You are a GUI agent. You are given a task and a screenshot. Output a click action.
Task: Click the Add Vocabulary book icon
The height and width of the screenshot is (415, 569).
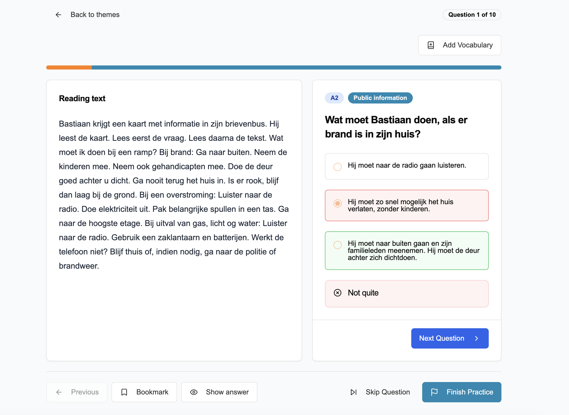pos(431,45)
